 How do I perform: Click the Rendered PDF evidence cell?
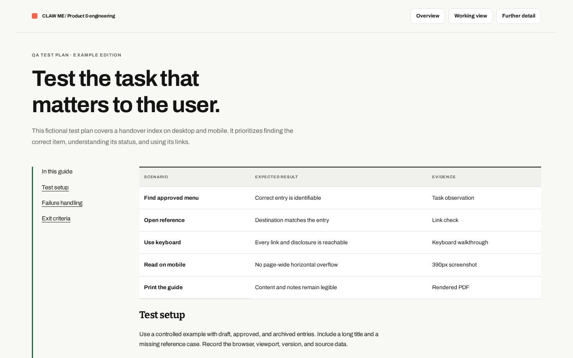coord(484,288)
